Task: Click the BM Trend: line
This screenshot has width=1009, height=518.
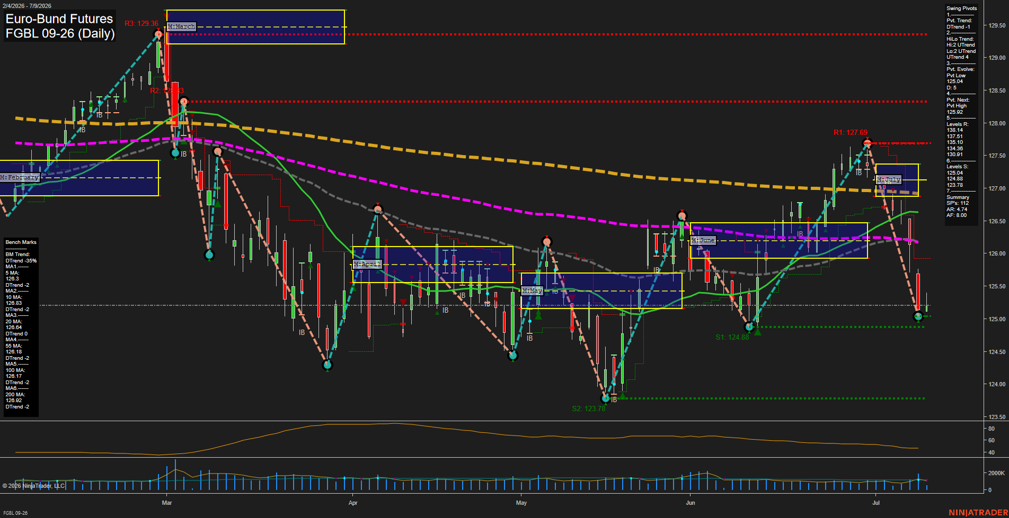Action: [17, 255]
